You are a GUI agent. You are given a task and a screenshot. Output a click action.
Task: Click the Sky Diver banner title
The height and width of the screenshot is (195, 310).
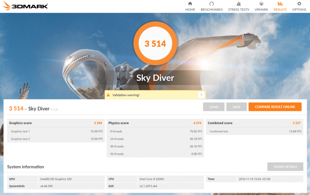tap(155, 78)
